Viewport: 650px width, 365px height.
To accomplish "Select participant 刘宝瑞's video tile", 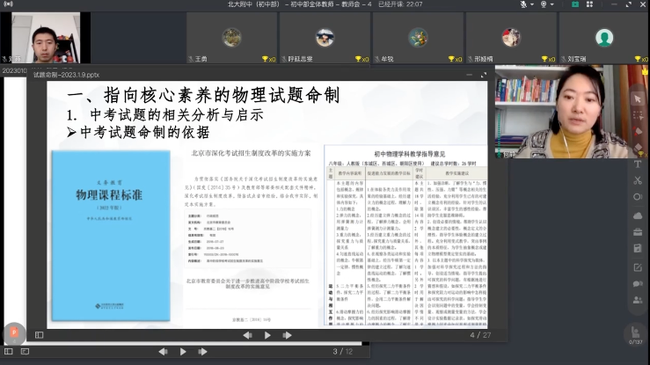I will point(603,38).
